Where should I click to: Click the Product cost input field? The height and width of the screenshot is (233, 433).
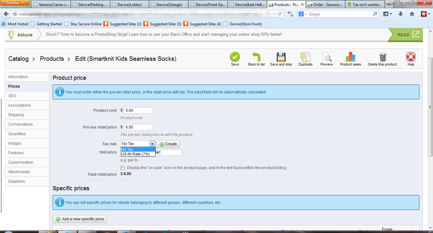coord(138,110)
